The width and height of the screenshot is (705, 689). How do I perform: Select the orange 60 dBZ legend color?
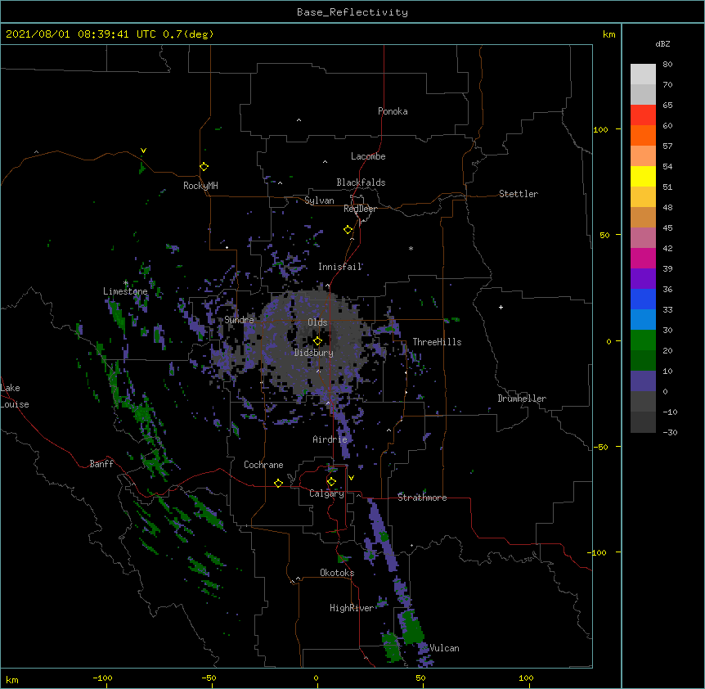click(x=643, y=135)
